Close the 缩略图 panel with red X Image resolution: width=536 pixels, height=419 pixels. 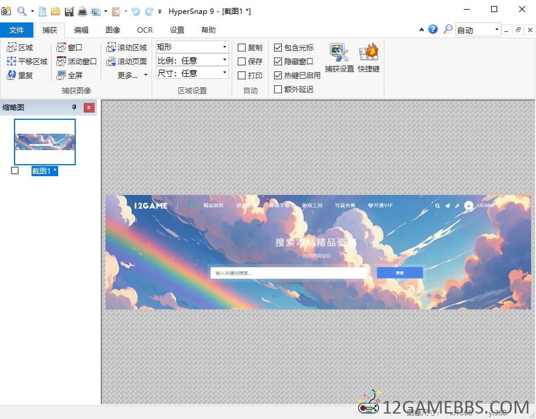point(89,108)
